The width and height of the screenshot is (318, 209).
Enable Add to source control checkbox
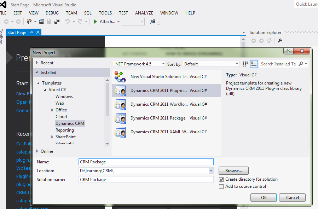[221, 186]
